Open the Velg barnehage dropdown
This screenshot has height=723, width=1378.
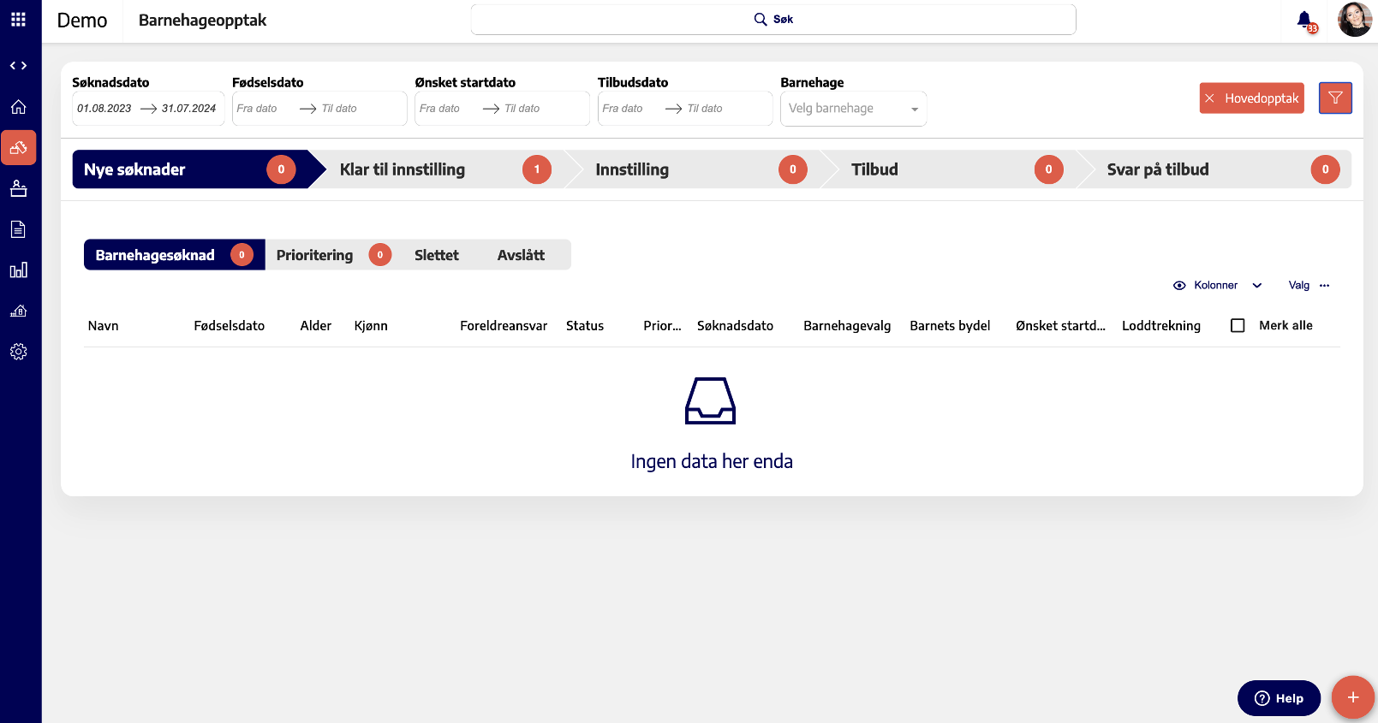[853, 109]
